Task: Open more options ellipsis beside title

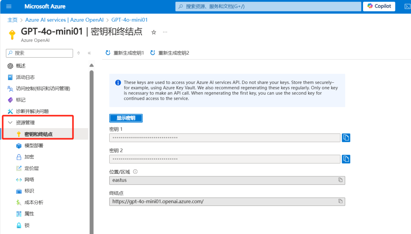Action: (x=165, y=32)
